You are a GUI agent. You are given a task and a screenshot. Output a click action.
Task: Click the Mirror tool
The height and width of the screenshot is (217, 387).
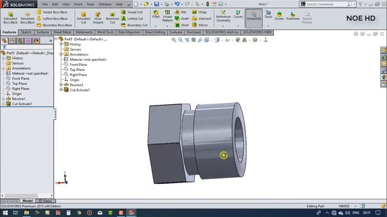[x=200, y=25]
